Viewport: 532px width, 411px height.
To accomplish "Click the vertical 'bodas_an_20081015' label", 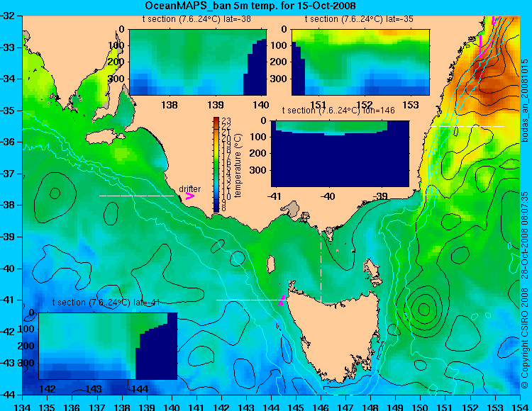I will [525, 100].
